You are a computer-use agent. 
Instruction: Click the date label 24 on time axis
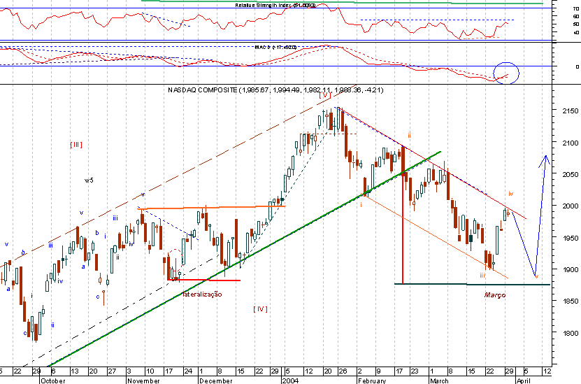(x=188, y=371)
